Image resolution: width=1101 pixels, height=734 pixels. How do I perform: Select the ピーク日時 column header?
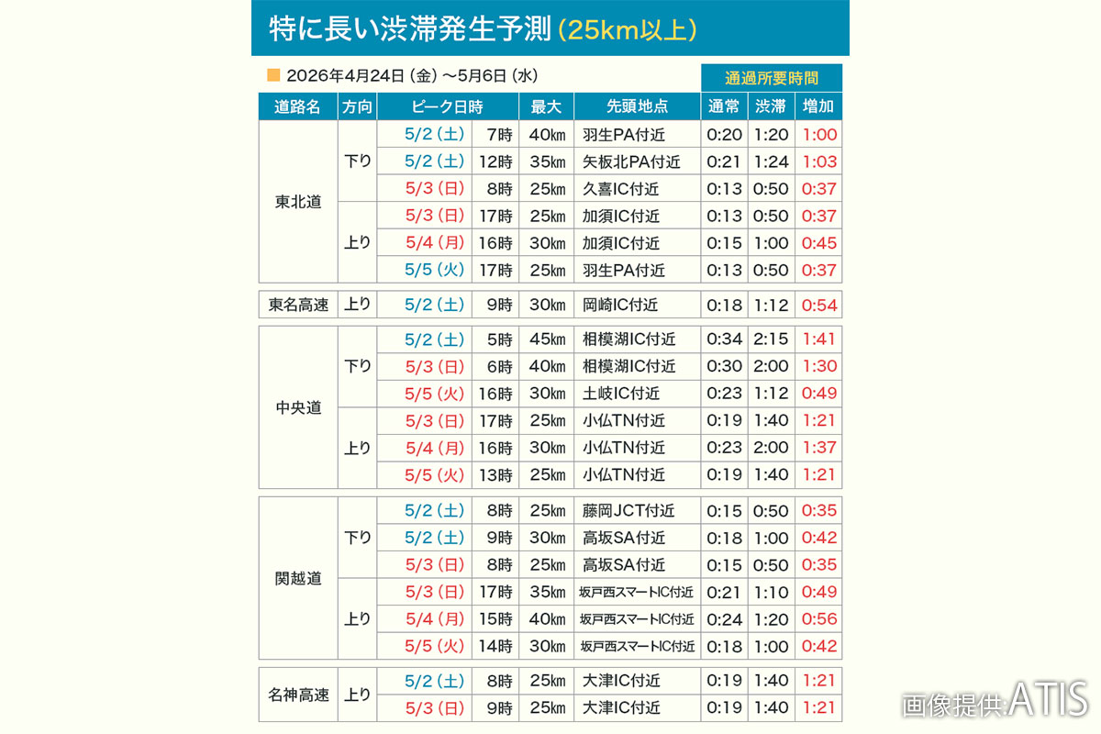tap(448, 106)
